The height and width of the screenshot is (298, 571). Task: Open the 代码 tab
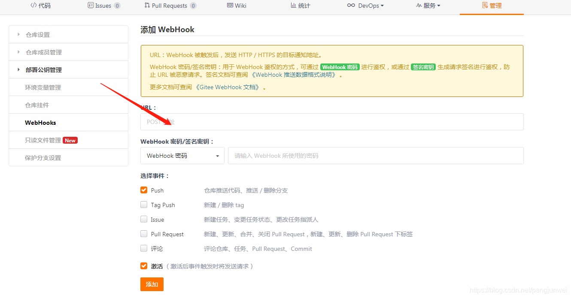pyautogui.click(x=40, y=6)
